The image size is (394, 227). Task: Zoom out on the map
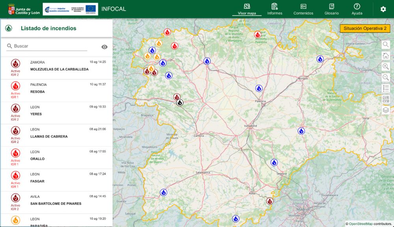[x=386, y=77]
